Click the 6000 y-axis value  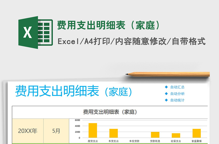tap(77, 120)
